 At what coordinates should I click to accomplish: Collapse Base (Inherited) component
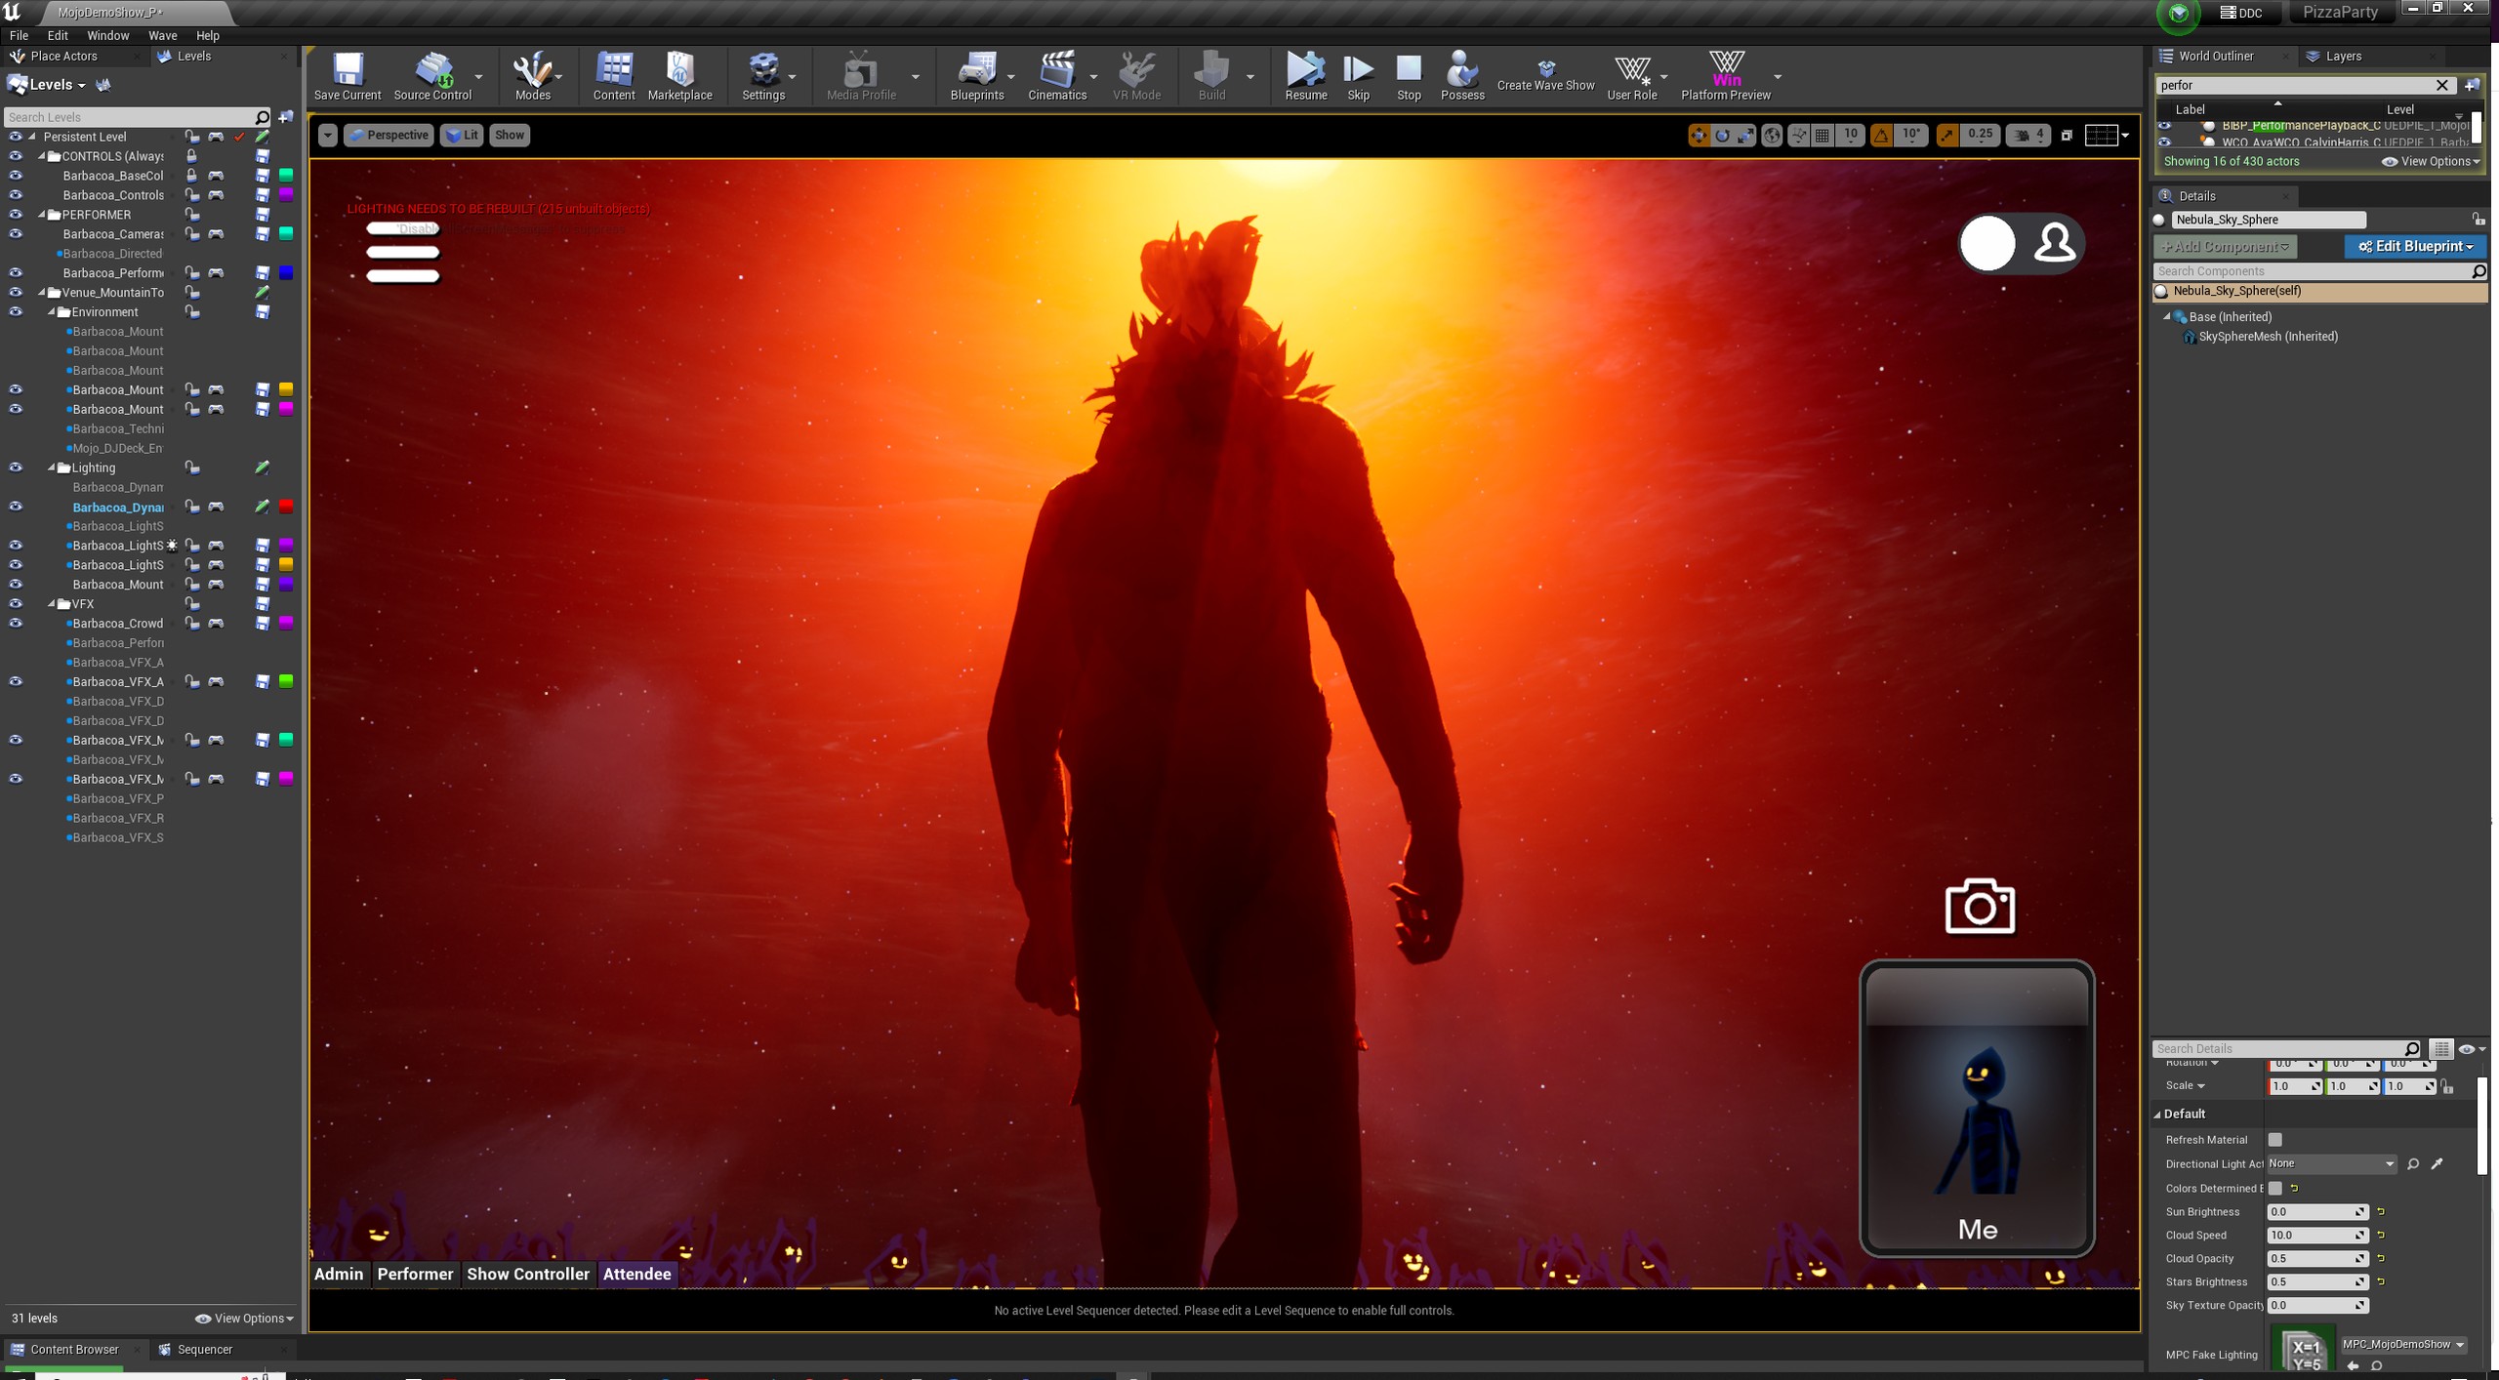pyautogui.click(x=2167, y=317)
